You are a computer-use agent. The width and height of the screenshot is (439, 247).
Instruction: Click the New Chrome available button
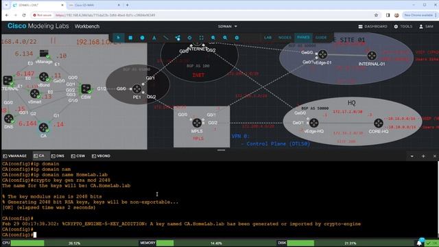point(419,15)
